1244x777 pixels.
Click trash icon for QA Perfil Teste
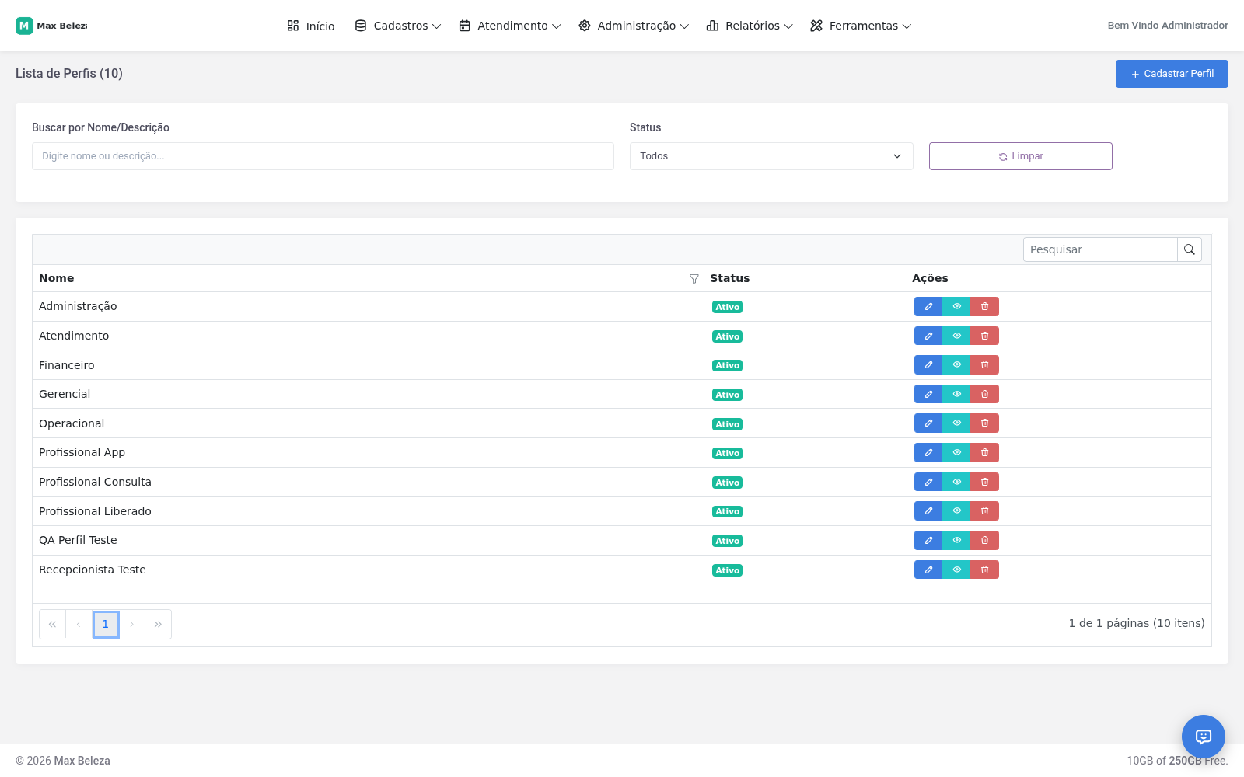pos(984,540)
